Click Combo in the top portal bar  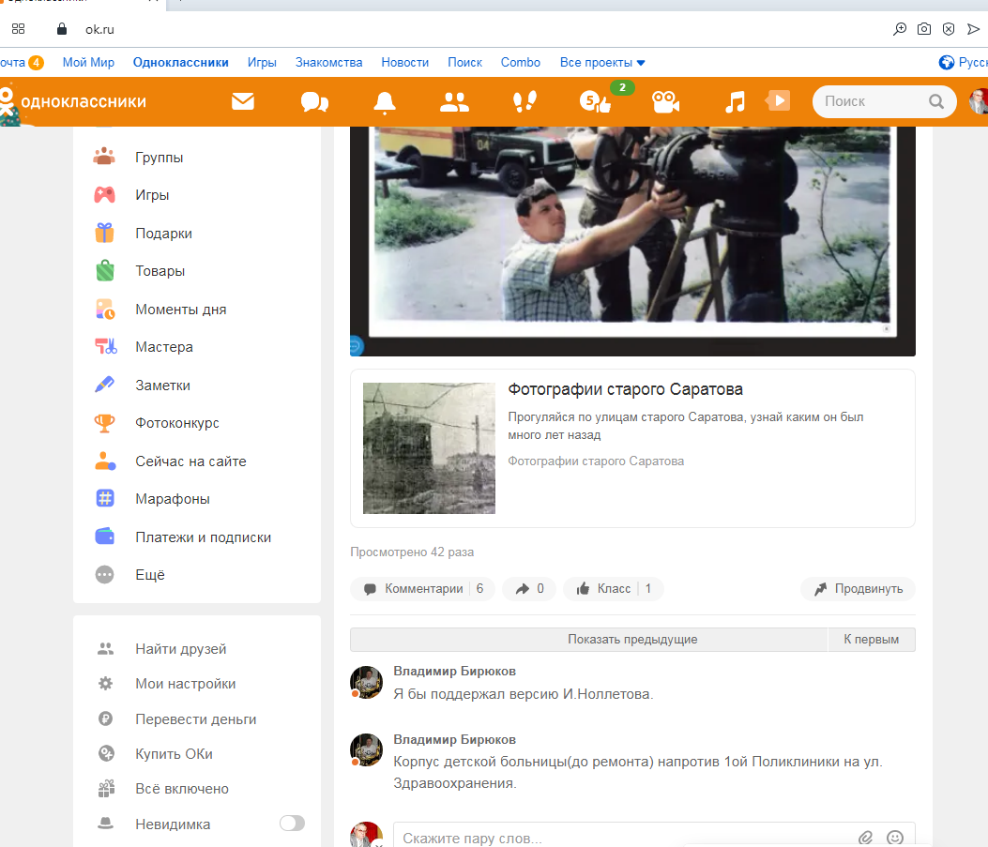coord(521,62)
